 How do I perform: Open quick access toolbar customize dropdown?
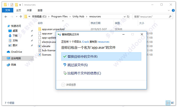[20, 5]
